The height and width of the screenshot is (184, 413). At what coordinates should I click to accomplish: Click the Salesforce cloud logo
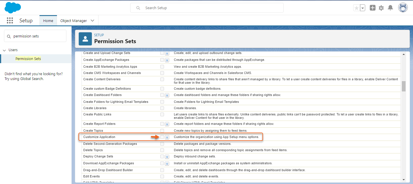[12, 7]
